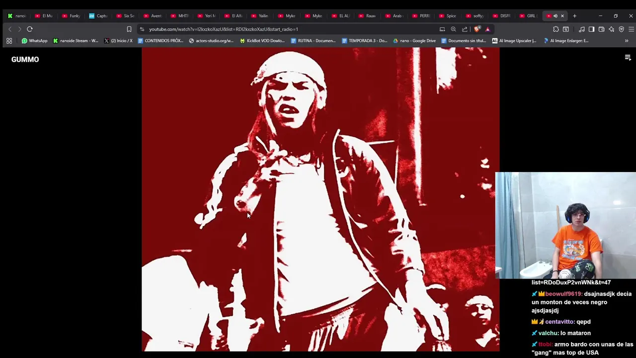Show hidden bookmarks with the chevron
This screenshot has height=358, width=636.
pyautogui.click(x=627, y=41)
